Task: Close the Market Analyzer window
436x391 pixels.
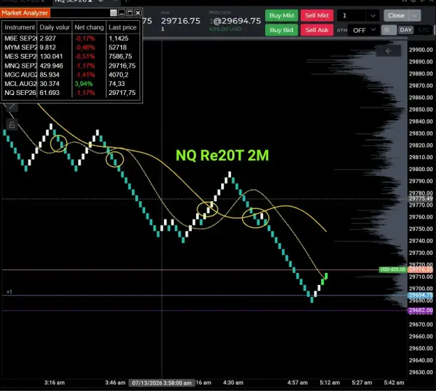Action: point(138,13)
